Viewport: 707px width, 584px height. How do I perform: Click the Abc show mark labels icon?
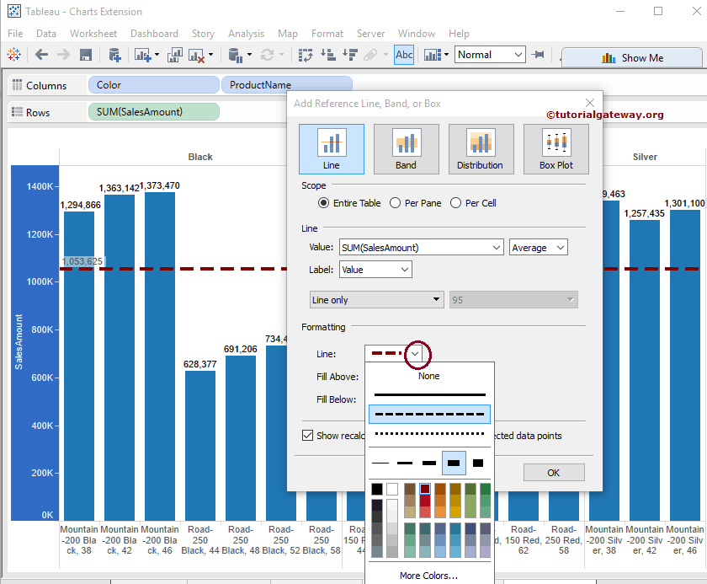[403, 54]
